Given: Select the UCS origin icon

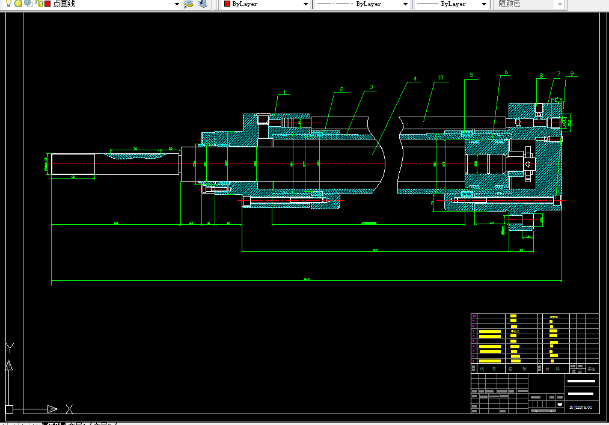Looking at the screenshot, I should click(9, 409).
